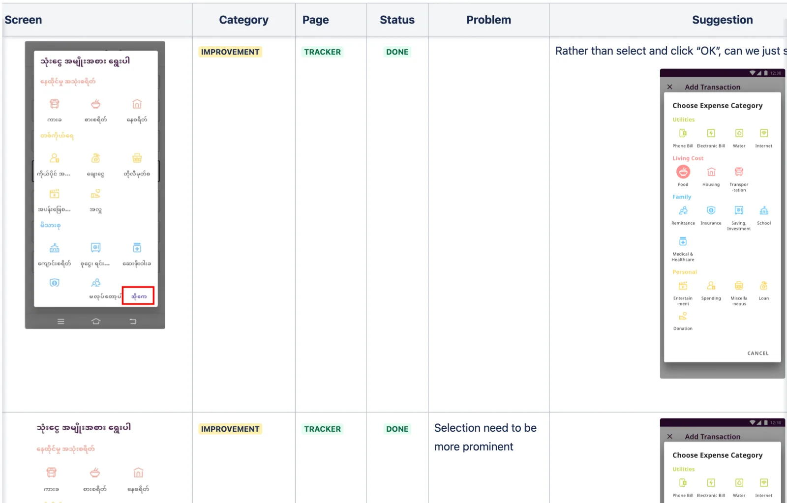
Task: Click the Internet icon in first row's mockup
Action: pos(764,133)
